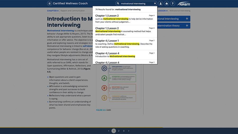
Task: Click the CHAPTER 4 breadcrumb
Action: (x=53, y=11)
